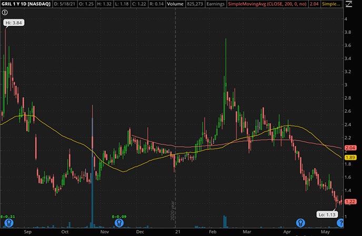
Task: Click the May label on the time axis
Action: (325, 232)
